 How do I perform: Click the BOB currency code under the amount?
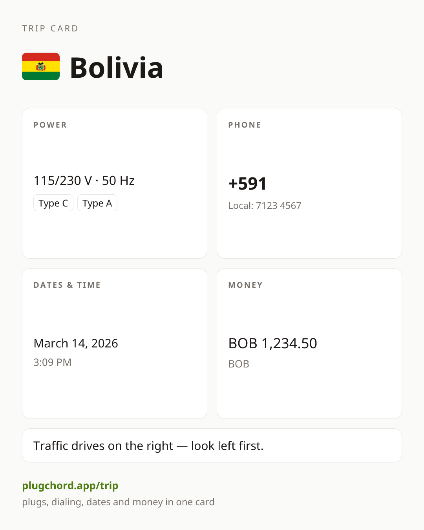click(239, 364)
